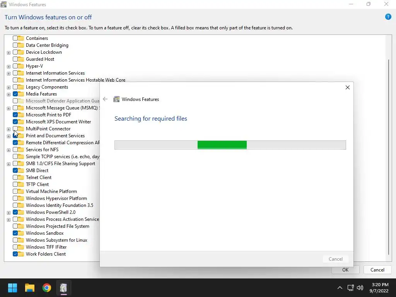Select Internet Information Services Hostable Web Core
The width and height of the screenshot is (396, 297).
[x=75, y=80]
